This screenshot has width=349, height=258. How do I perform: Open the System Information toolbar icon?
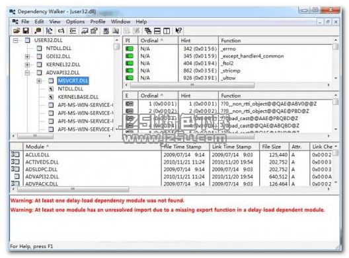pyautogui.click(x=106, y=31)
